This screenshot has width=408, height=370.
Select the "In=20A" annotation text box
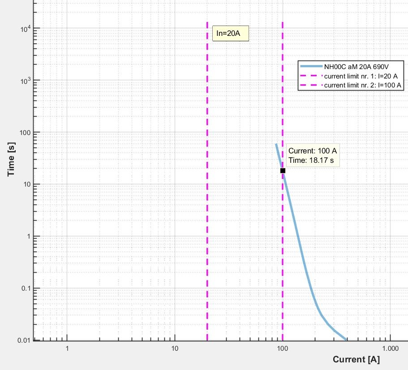230,33
